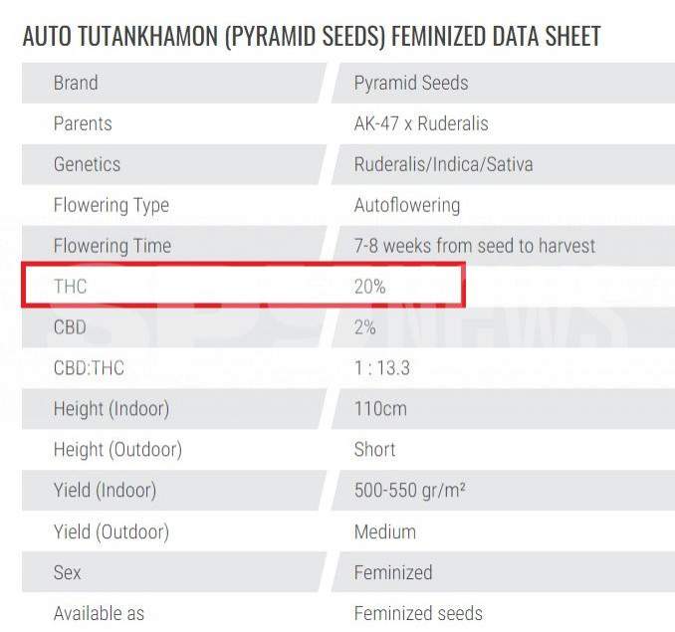Click the Auto Tutankhamon data sheet heading
The width and height of the screenshot is (675, 632).
(312, 36)
